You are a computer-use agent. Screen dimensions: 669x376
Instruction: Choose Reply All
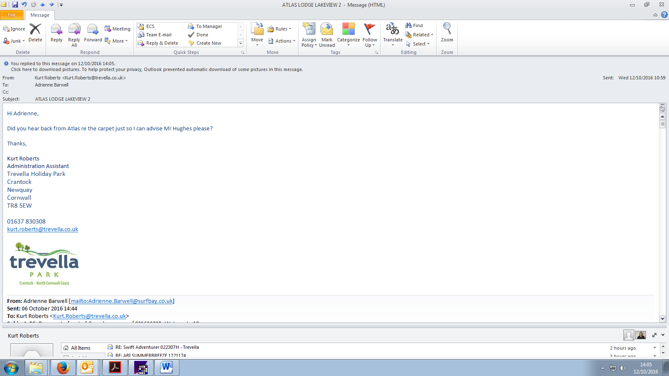click(x=74, y=35)
